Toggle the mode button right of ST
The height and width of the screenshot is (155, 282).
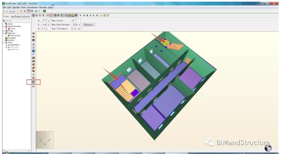point(32,11)
